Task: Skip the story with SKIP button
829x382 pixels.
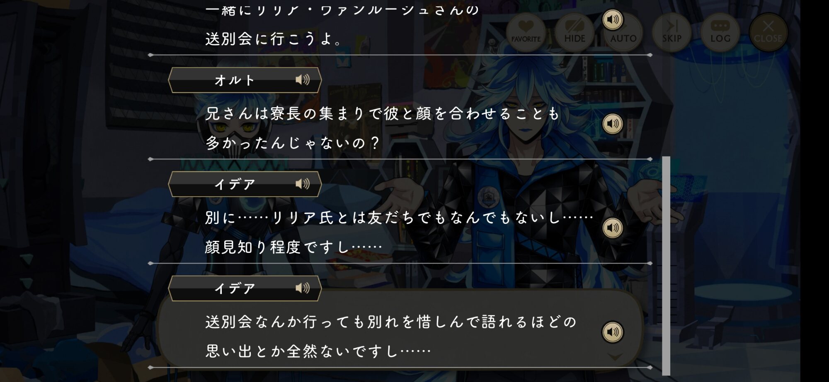Action: 671,32
